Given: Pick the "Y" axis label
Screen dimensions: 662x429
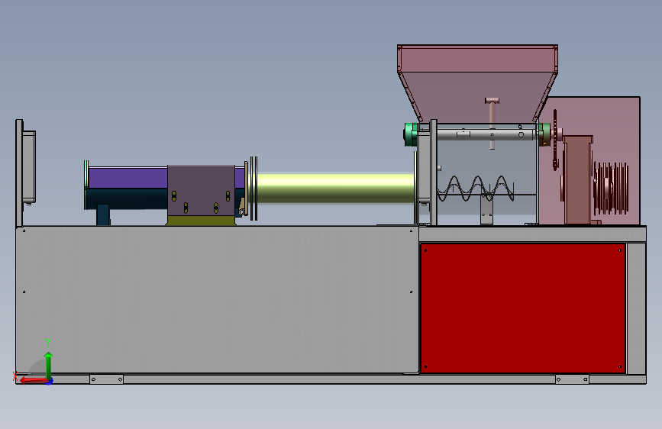Looking at the screenshot, I should coord(48,344).
